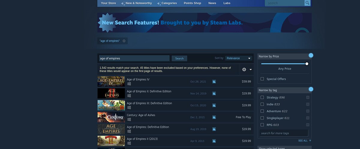Click the Steam Labs badge beside Narrow by Price
Screen dimensions: 360x149
[x=311, y=55]
